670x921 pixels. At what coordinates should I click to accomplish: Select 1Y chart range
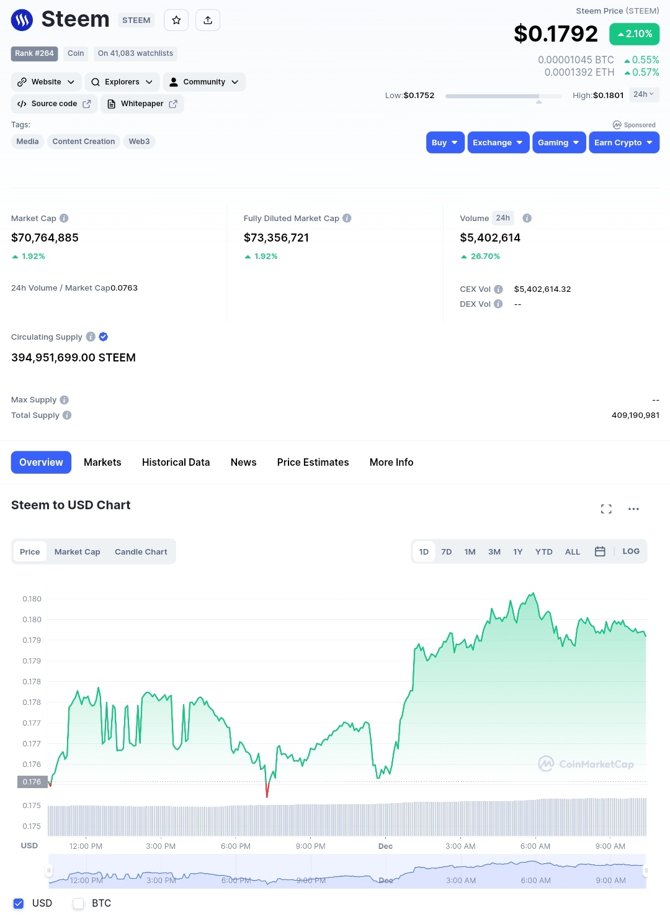pos(518,551)
